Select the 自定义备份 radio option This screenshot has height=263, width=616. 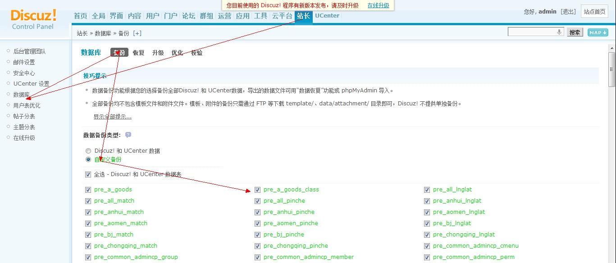(x=88, y=159)
